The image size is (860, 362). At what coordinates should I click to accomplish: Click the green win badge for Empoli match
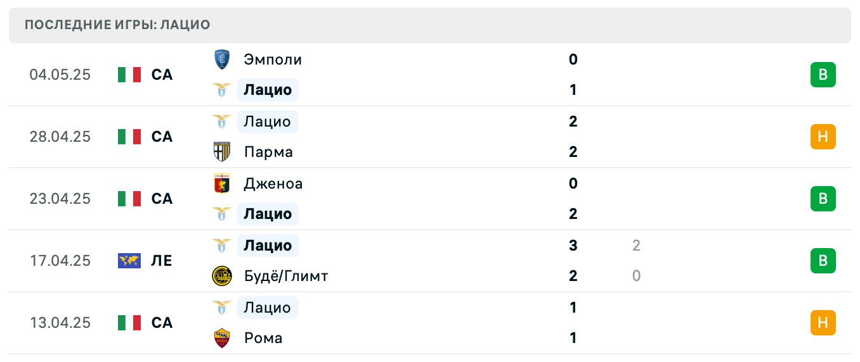click(x=823, y=75)
